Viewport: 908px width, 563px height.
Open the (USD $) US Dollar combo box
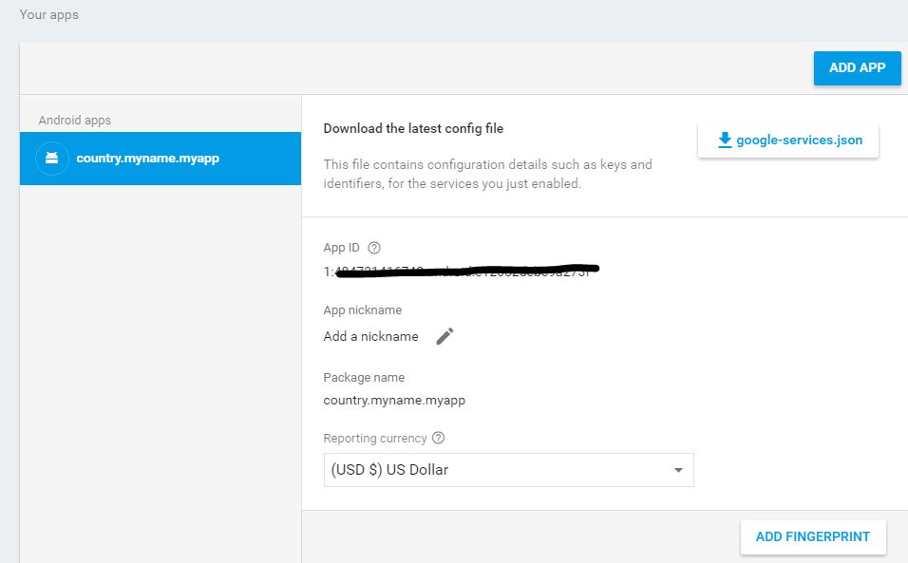(x=508, y=470)
